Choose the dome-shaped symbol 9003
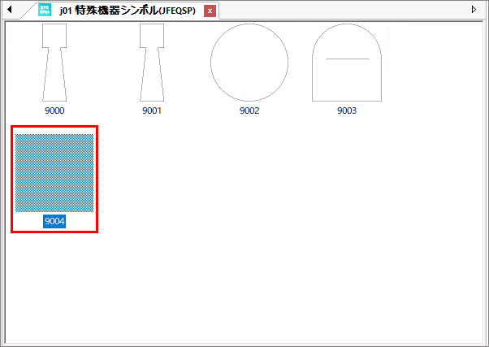Viewport: 489px width, 347px height. click(347, 63)
